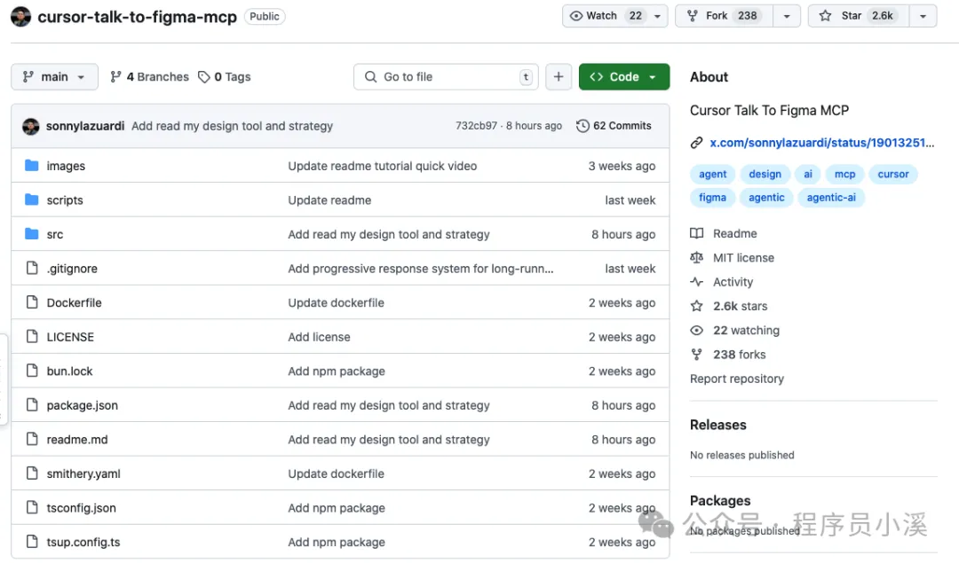This screenshot has width=959, height=563.
Task: Open the tsconfig.json file
Action: (82, 508)
